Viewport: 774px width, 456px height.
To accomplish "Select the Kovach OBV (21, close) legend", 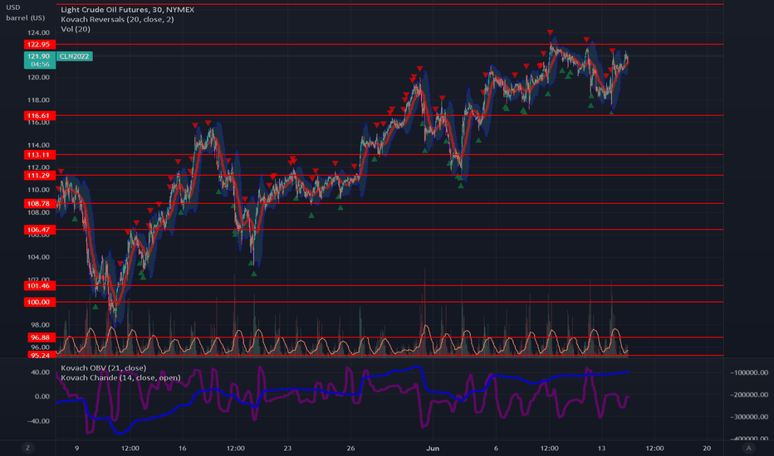I will point(103,368).
